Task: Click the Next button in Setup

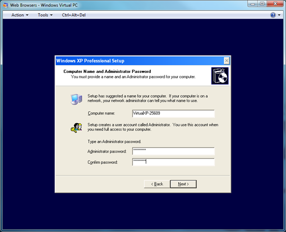Action: [183, 184]
